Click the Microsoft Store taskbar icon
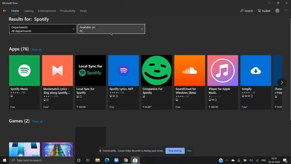This screenshot has height=164, width=291. click(135, 160)
